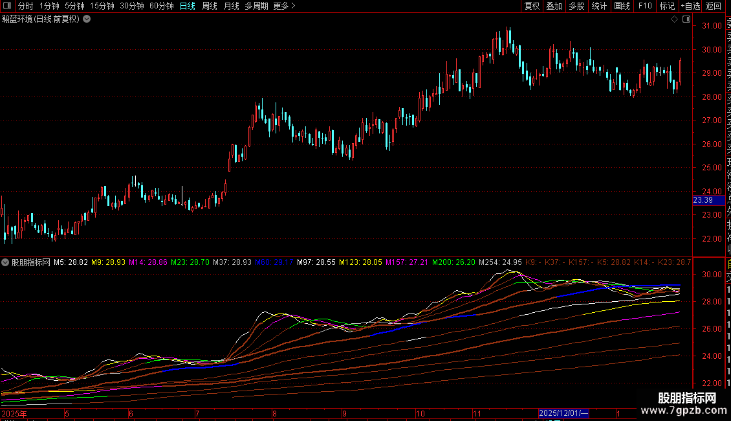Click the 返回 back button
The height and width of the screenshot is (421, 731).
(x=714, y=6)
